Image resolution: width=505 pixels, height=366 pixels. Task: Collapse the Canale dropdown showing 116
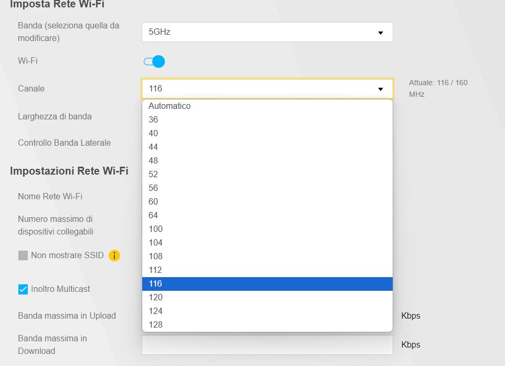click(267, 89)
